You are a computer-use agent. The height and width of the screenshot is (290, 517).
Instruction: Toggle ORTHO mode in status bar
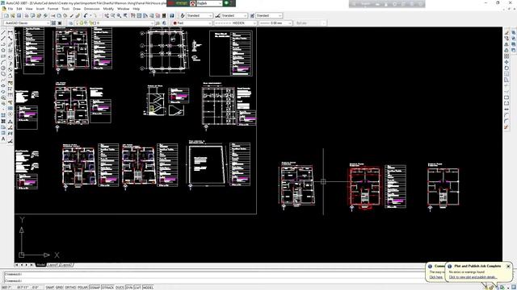[x=70, y=288]
